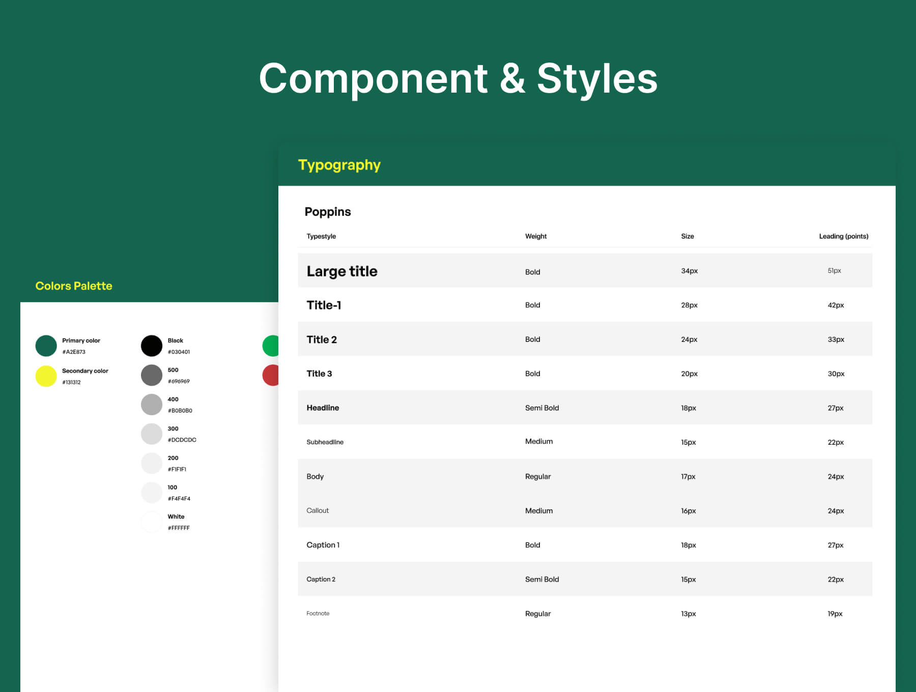This screenshot has height=692, width=916.
Task: Click the Secondary color yellow swatch
Action: pos(46,376)
